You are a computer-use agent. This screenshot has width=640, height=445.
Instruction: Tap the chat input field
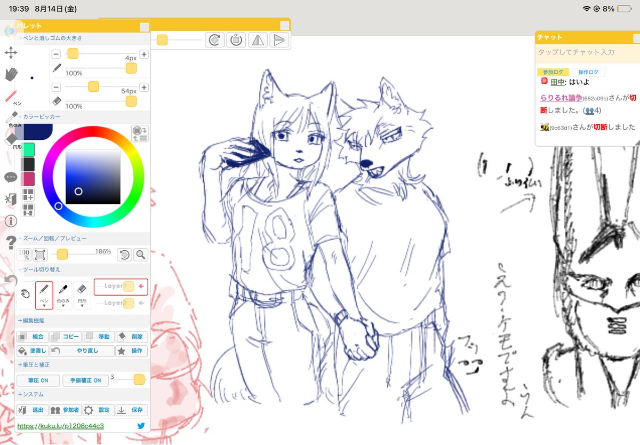tap(587, 52)
